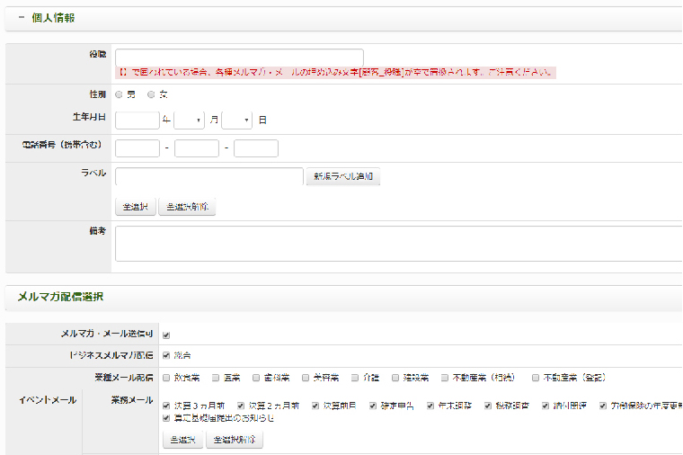The width and height of the screenshot is (683, 455).
Task: Open the birth day dropdown
Action: pos(237,120)
